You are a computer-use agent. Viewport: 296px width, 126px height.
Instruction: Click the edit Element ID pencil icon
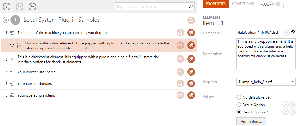click(x=286, y=33)
